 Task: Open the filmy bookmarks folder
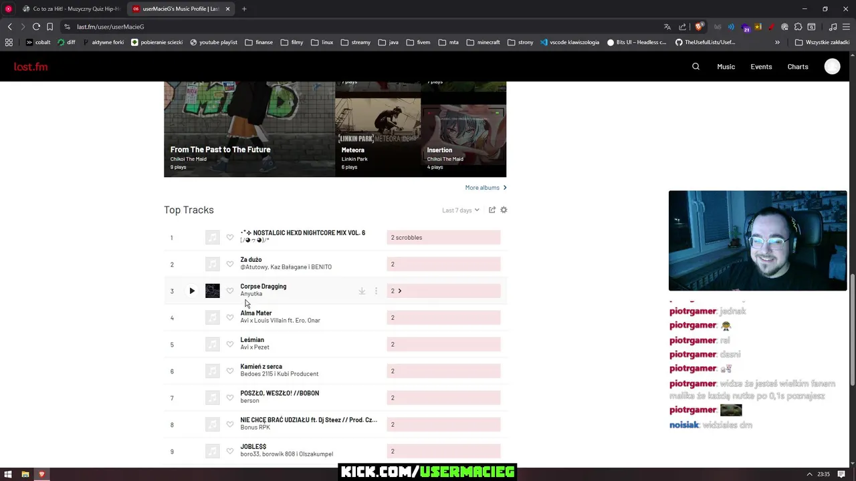[x=292, y=42]
